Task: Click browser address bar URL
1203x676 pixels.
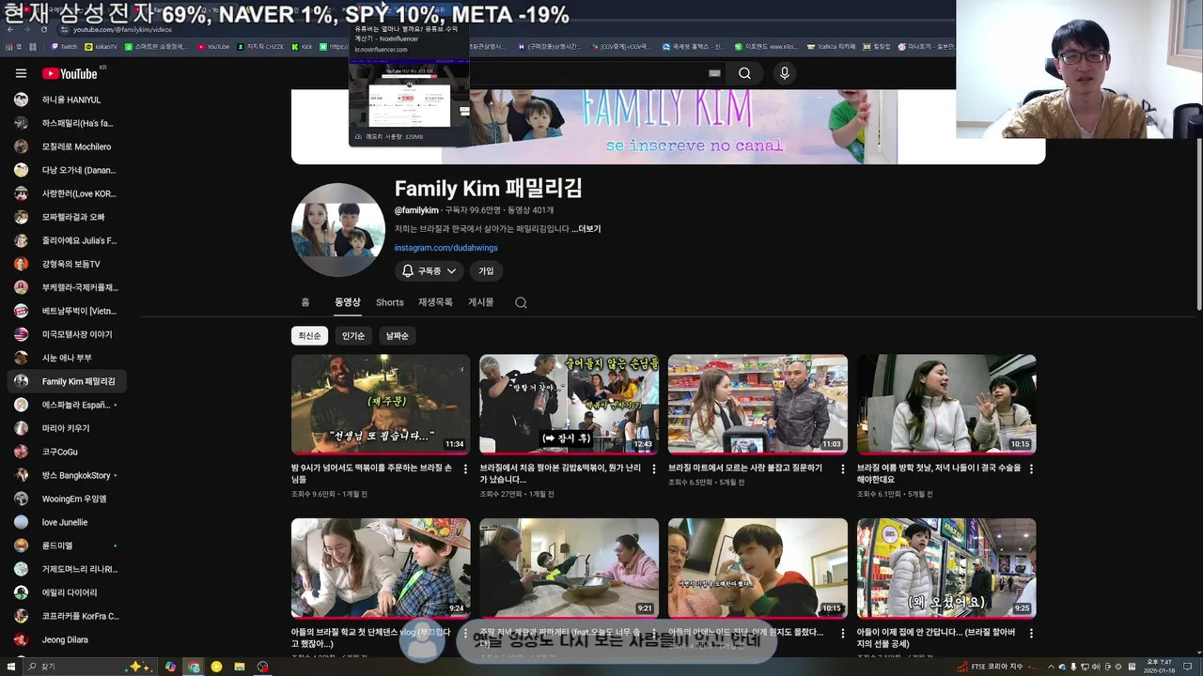Action: click(x=122, y=30)
